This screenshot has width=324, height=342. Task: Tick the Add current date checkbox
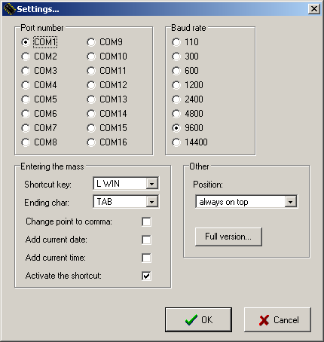tap(146, 240)
